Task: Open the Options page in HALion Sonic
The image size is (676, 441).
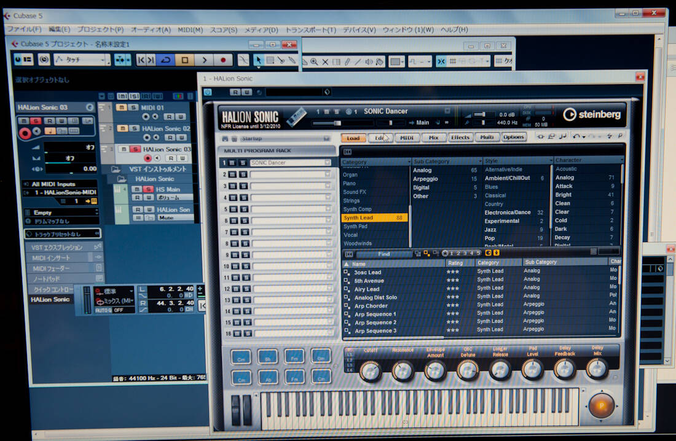Action: pyautogui.click(x=514, y=136)
